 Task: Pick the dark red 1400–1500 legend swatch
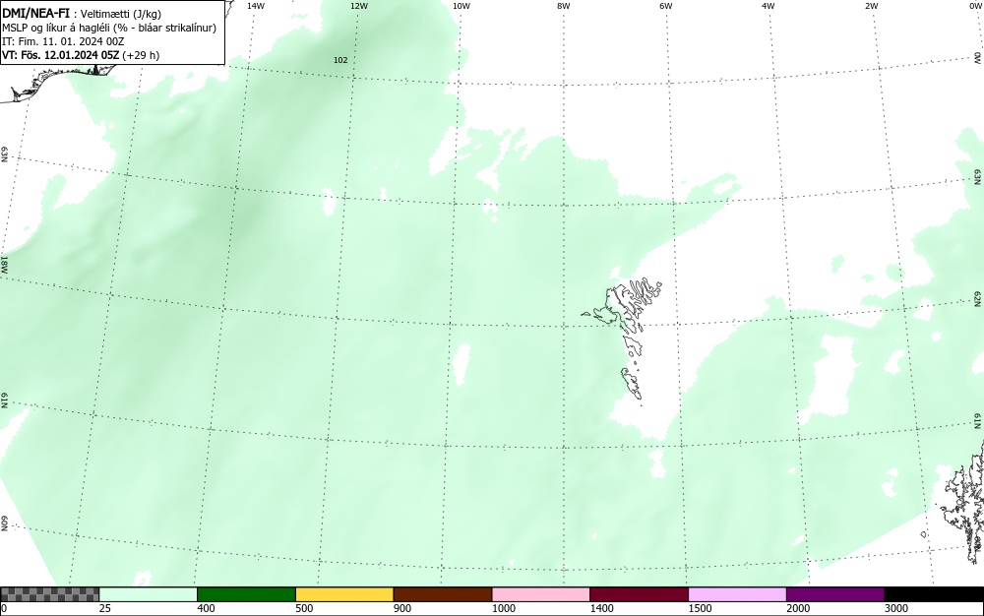(x=639, y=594)
